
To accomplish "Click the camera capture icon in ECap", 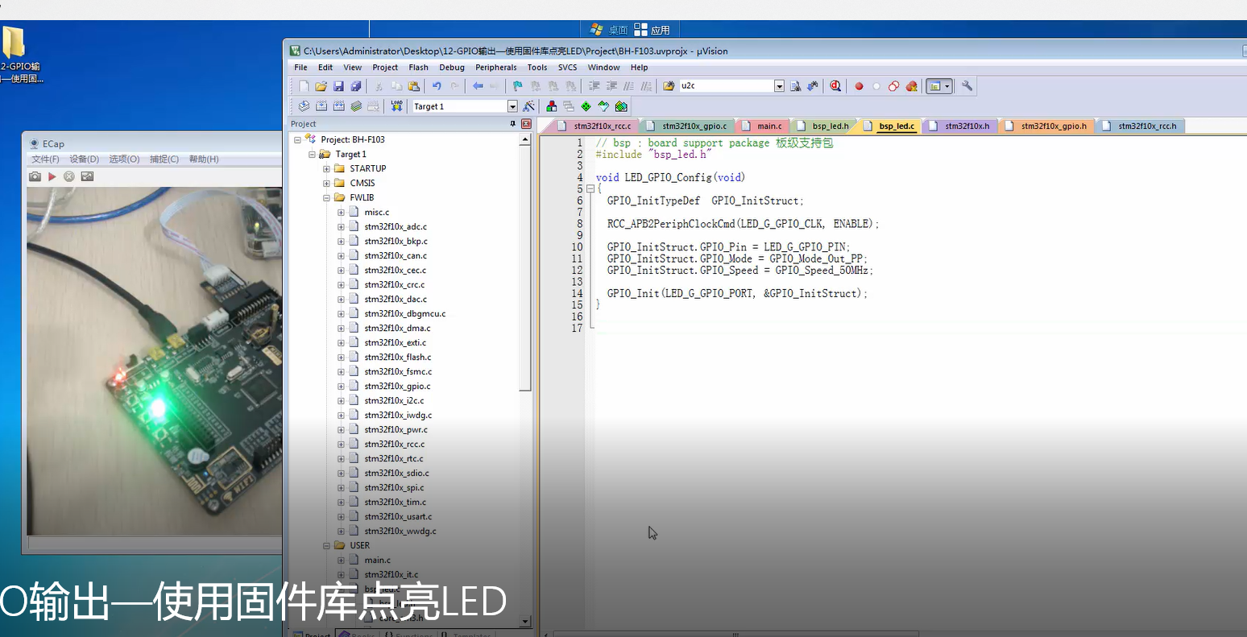I will point(35,176).
